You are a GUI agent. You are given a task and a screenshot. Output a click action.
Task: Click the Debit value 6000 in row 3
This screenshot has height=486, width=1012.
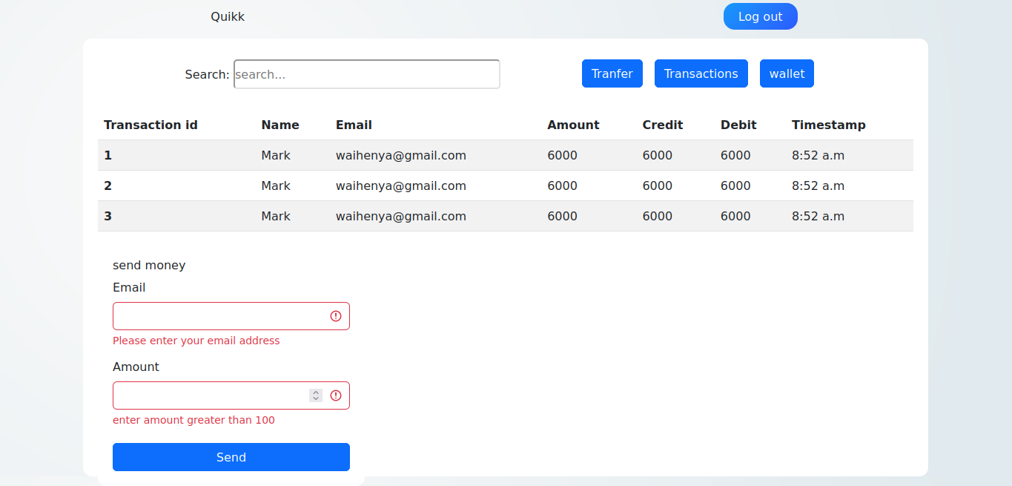click(x=735, y=216)
